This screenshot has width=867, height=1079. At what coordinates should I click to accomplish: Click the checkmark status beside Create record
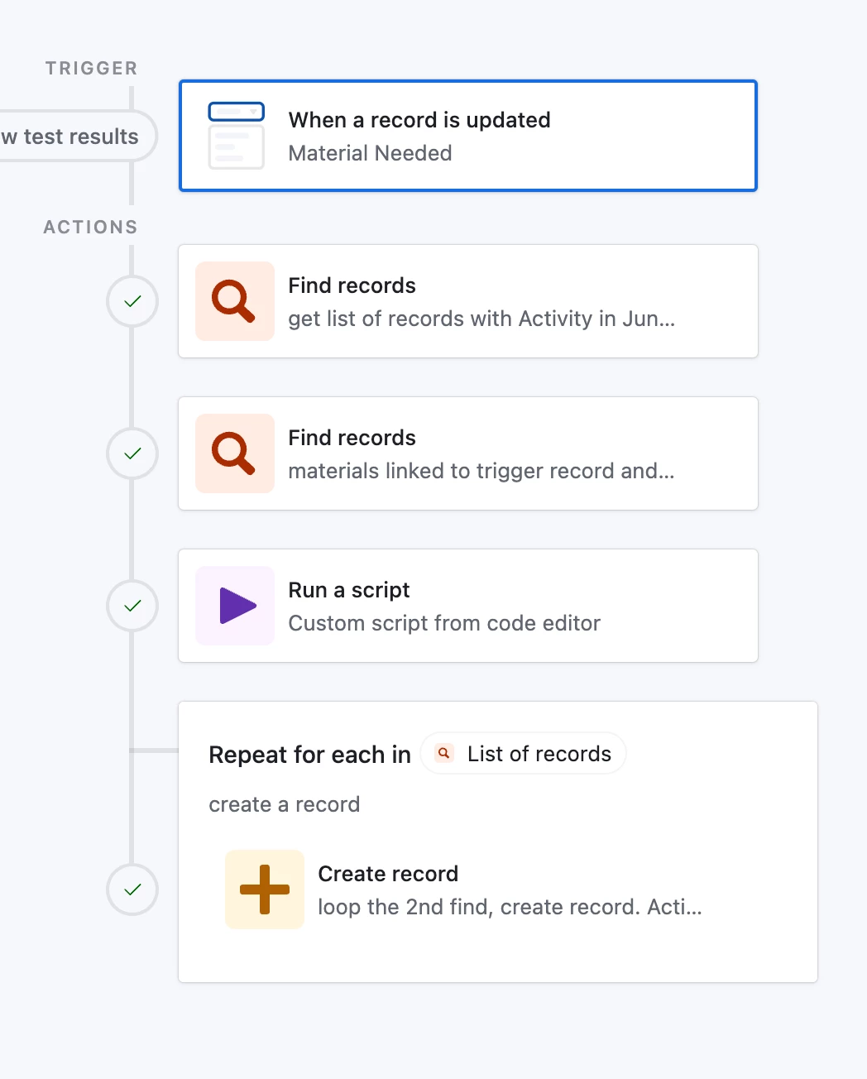click(x=132, y=890)
